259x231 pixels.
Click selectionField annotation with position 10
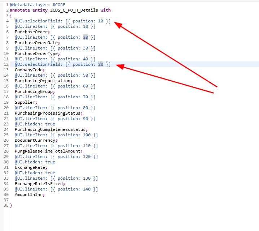63,21
